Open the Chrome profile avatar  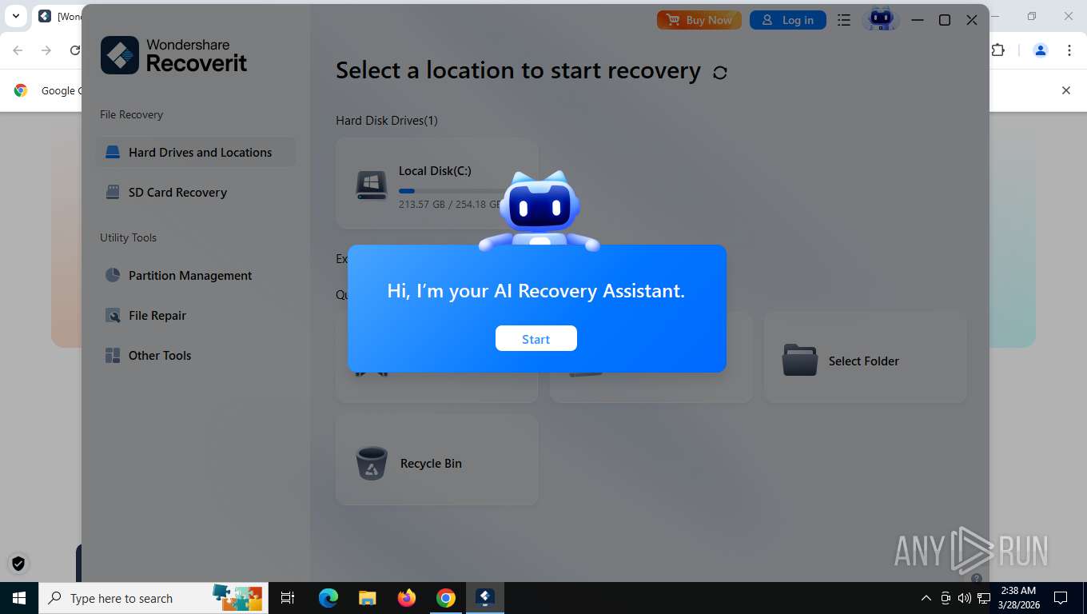(x=1041, y=50)
